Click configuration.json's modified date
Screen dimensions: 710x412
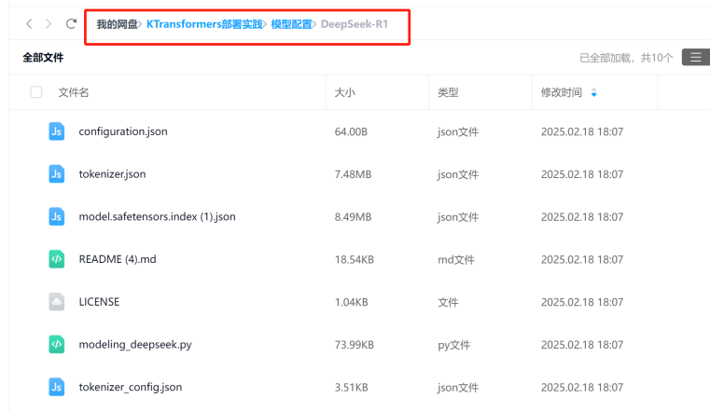tap(582, 131)
